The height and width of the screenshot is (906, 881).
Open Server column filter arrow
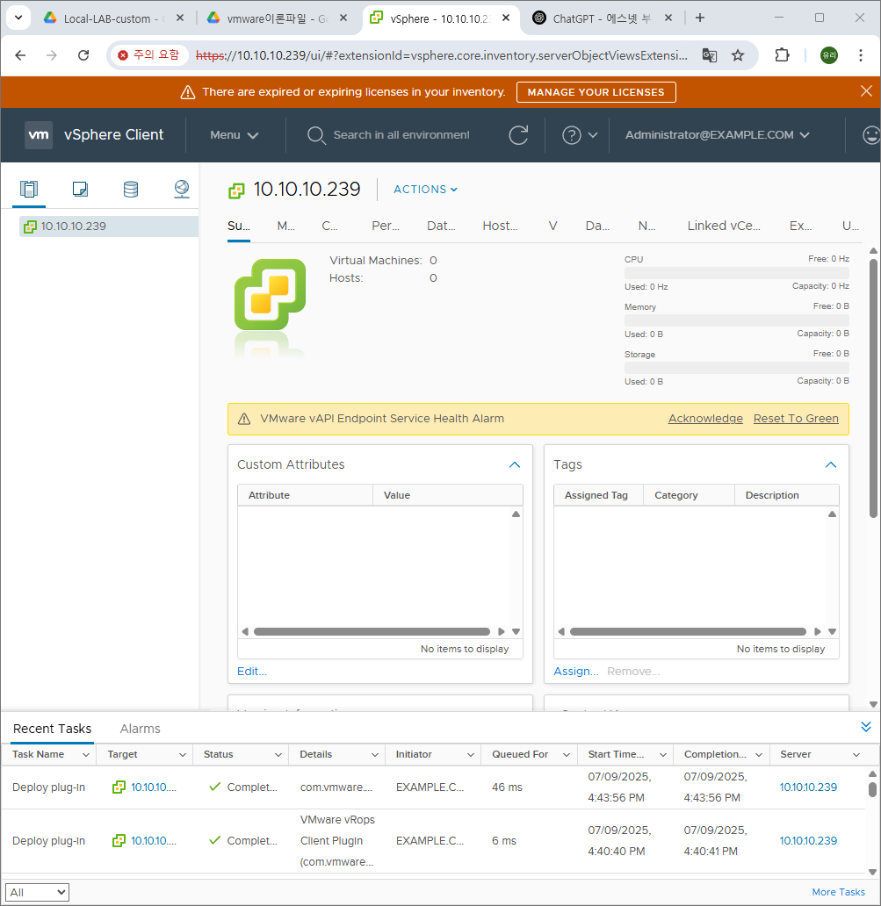[x=856, y=755]
